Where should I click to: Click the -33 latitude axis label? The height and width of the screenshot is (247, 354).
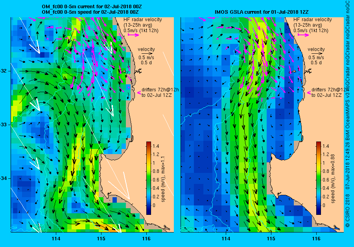[x=4, y=125]
